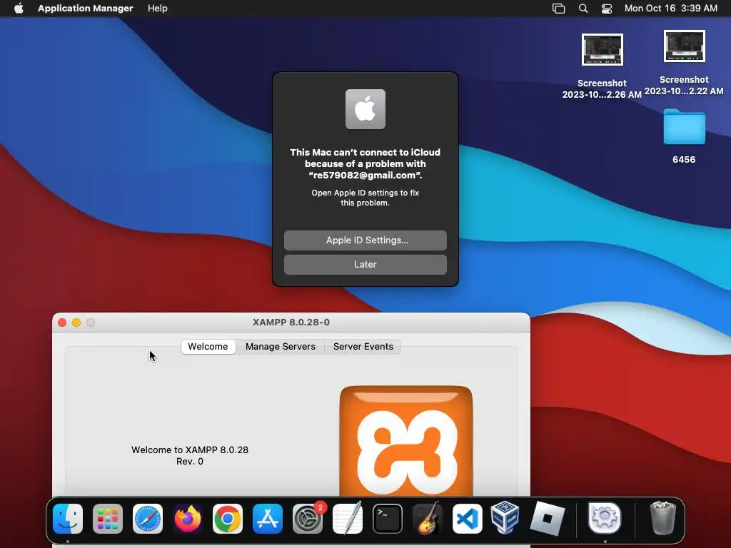The image size is (731, 548).
Task: Click the date and time in menu bar
Action: (x=671, y=9)
